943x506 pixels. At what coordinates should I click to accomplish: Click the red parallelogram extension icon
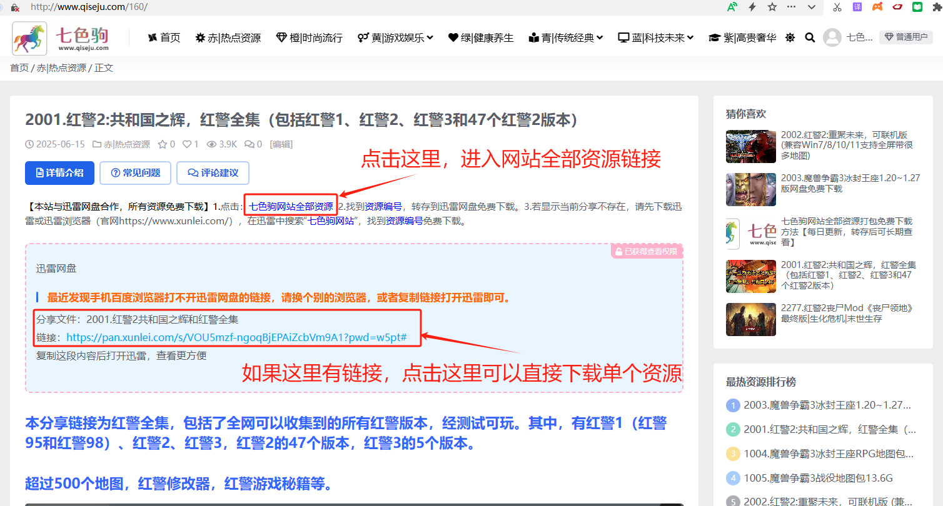click(x=897, y=7)
